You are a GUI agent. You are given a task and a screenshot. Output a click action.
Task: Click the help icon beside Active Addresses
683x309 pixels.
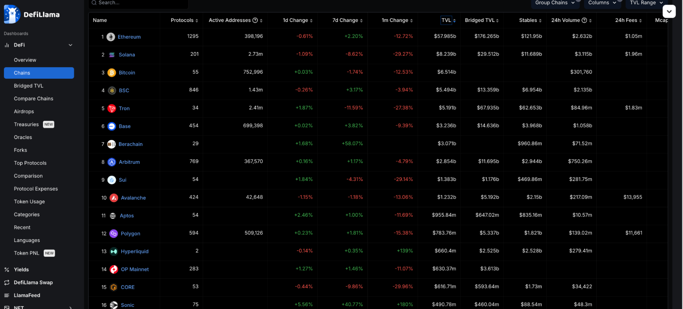tap(255, 20)
